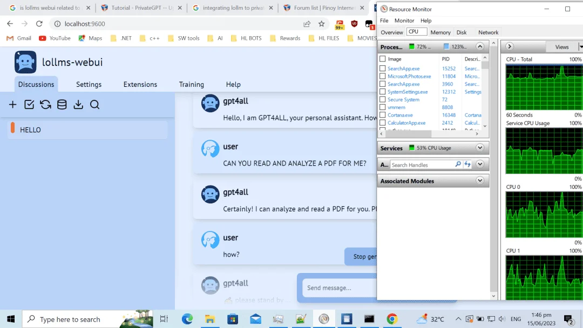Image resolution: width=583 pixels, height=328 pixels.
Task: Open the Training tab in lollms-webui
Action: coord(192,84)
